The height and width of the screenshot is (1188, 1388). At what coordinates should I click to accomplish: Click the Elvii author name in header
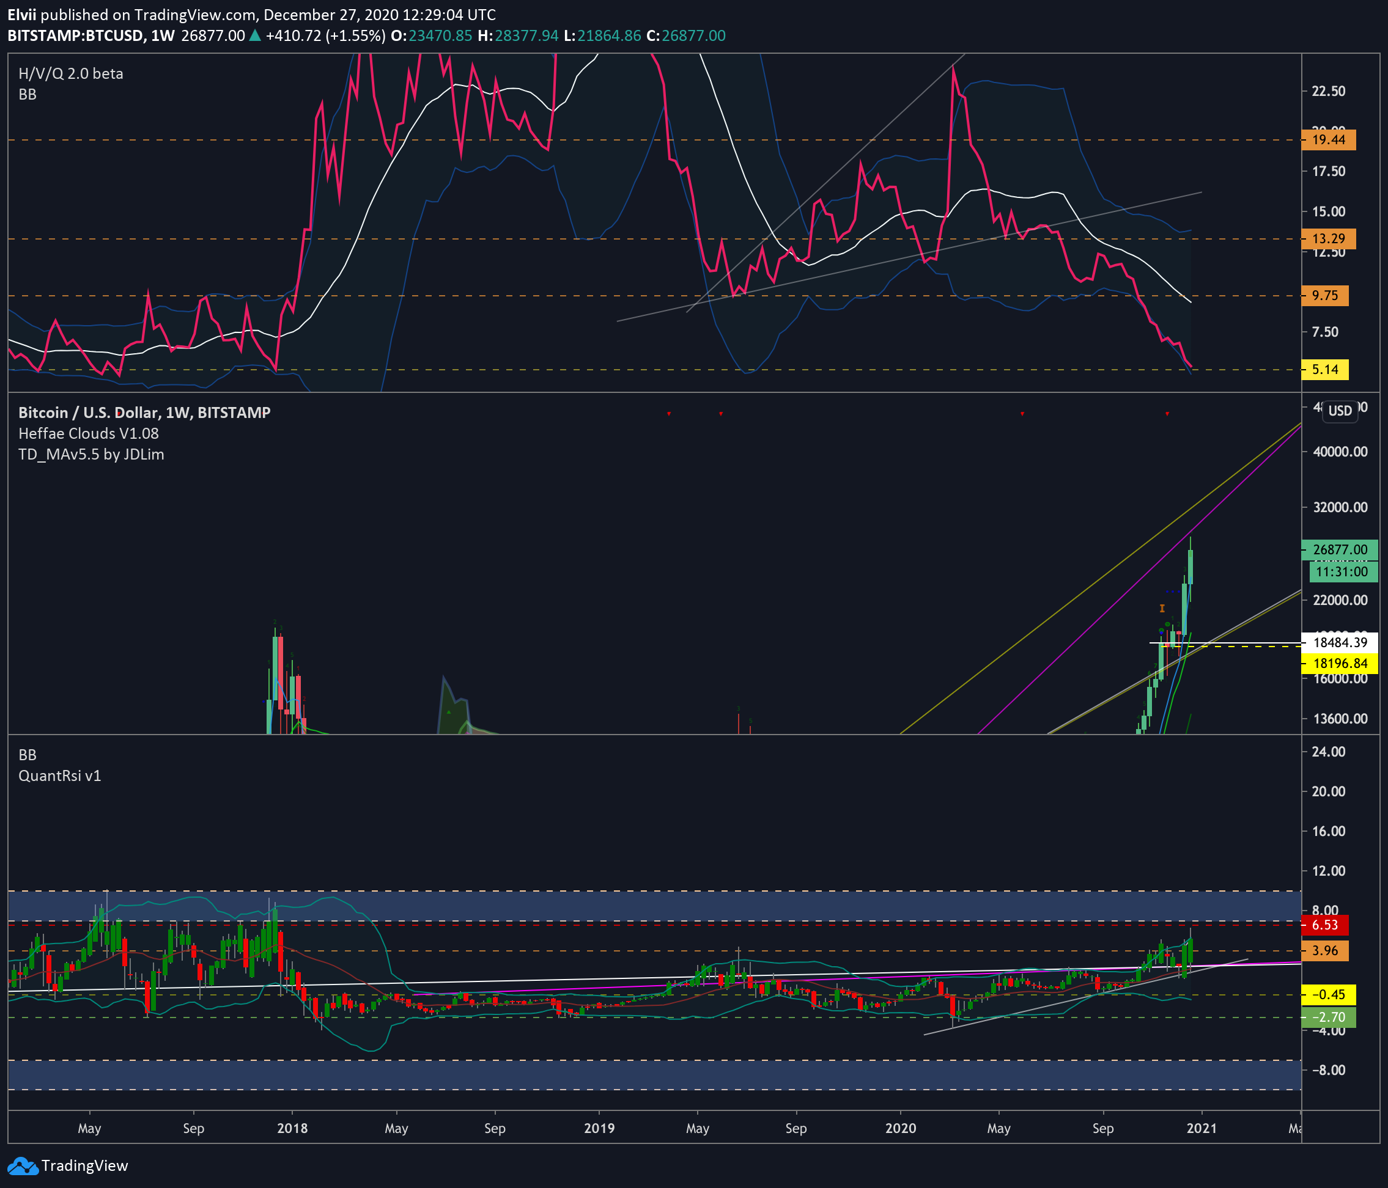pyautogui.click(x=21, y=15)
